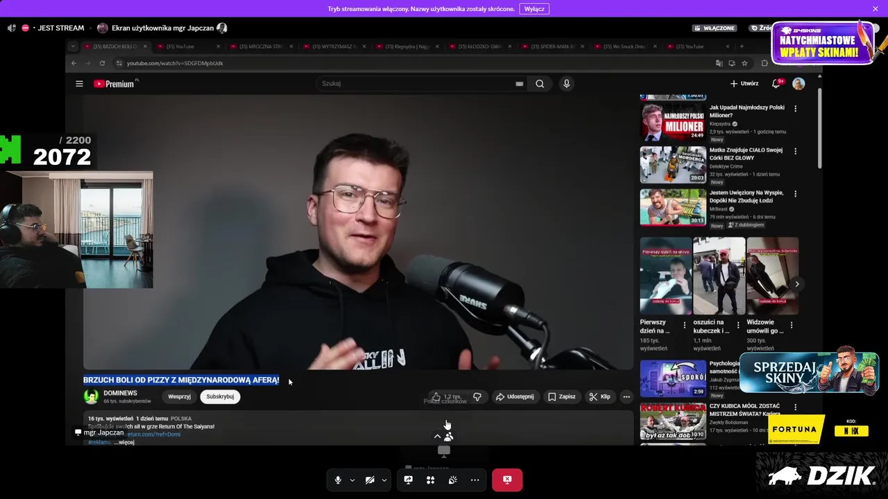Click the Wesprzyj button

pos(179,396)
